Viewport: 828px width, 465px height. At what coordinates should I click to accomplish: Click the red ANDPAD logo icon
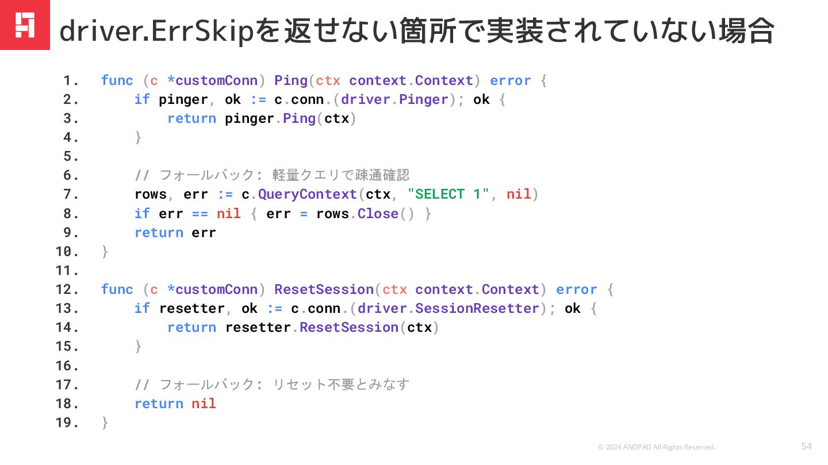[x=25, y=25]
